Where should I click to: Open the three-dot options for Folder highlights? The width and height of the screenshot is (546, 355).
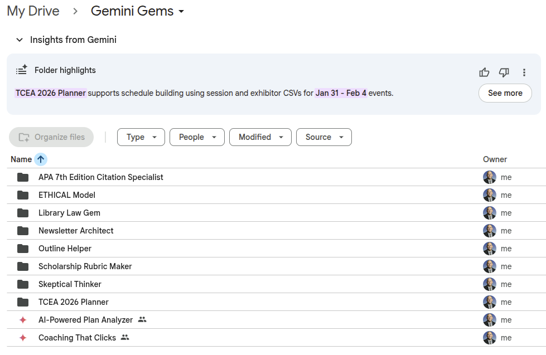(524, 72)
